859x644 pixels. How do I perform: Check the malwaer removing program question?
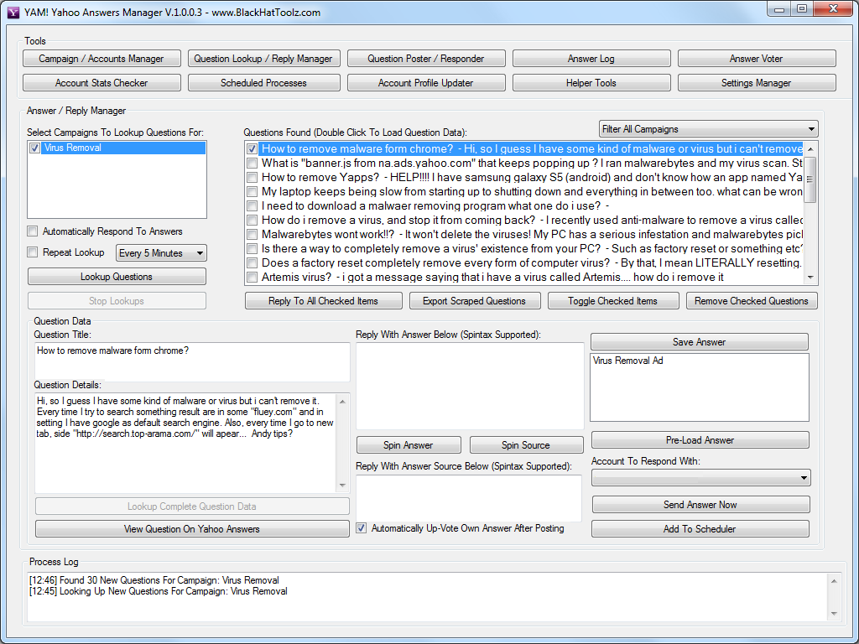(x=252, y=206)
